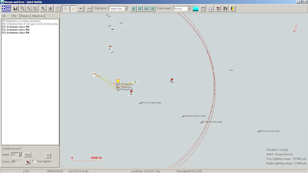Switch to the Reports tab
The width and height of the screenshot is (308, 173).
25,16
